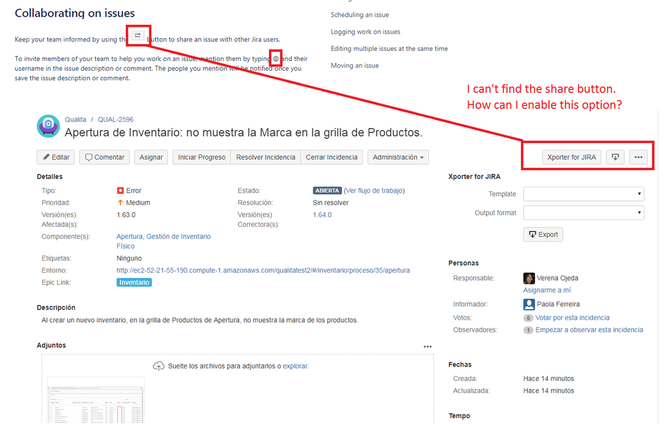Click the Qualita project avatar icon

(x=48, y=126)
